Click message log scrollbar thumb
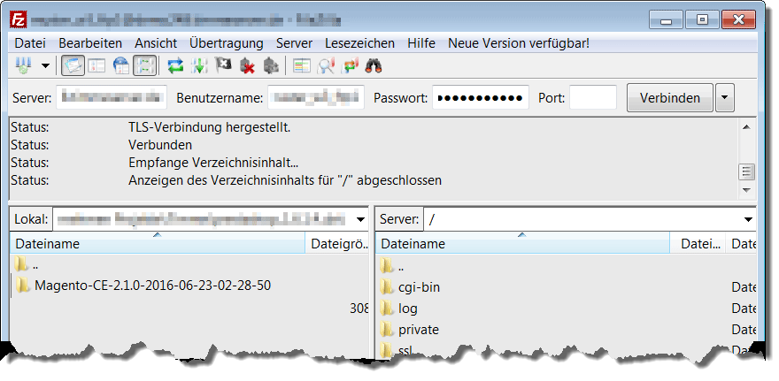The image size is (779, 381). tap(746, 171)
